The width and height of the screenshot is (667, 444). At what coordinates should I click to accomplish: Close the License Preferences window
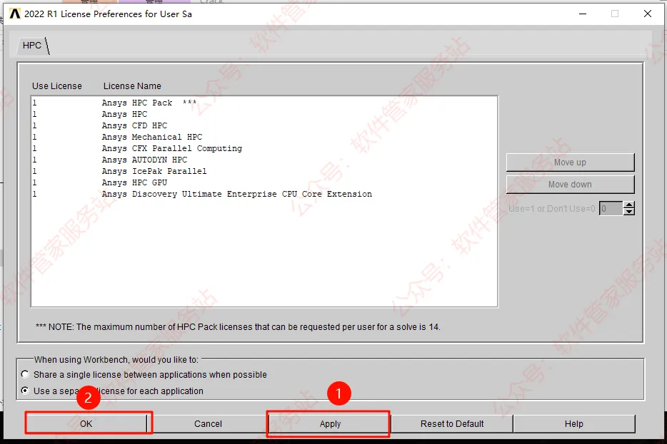648,14
